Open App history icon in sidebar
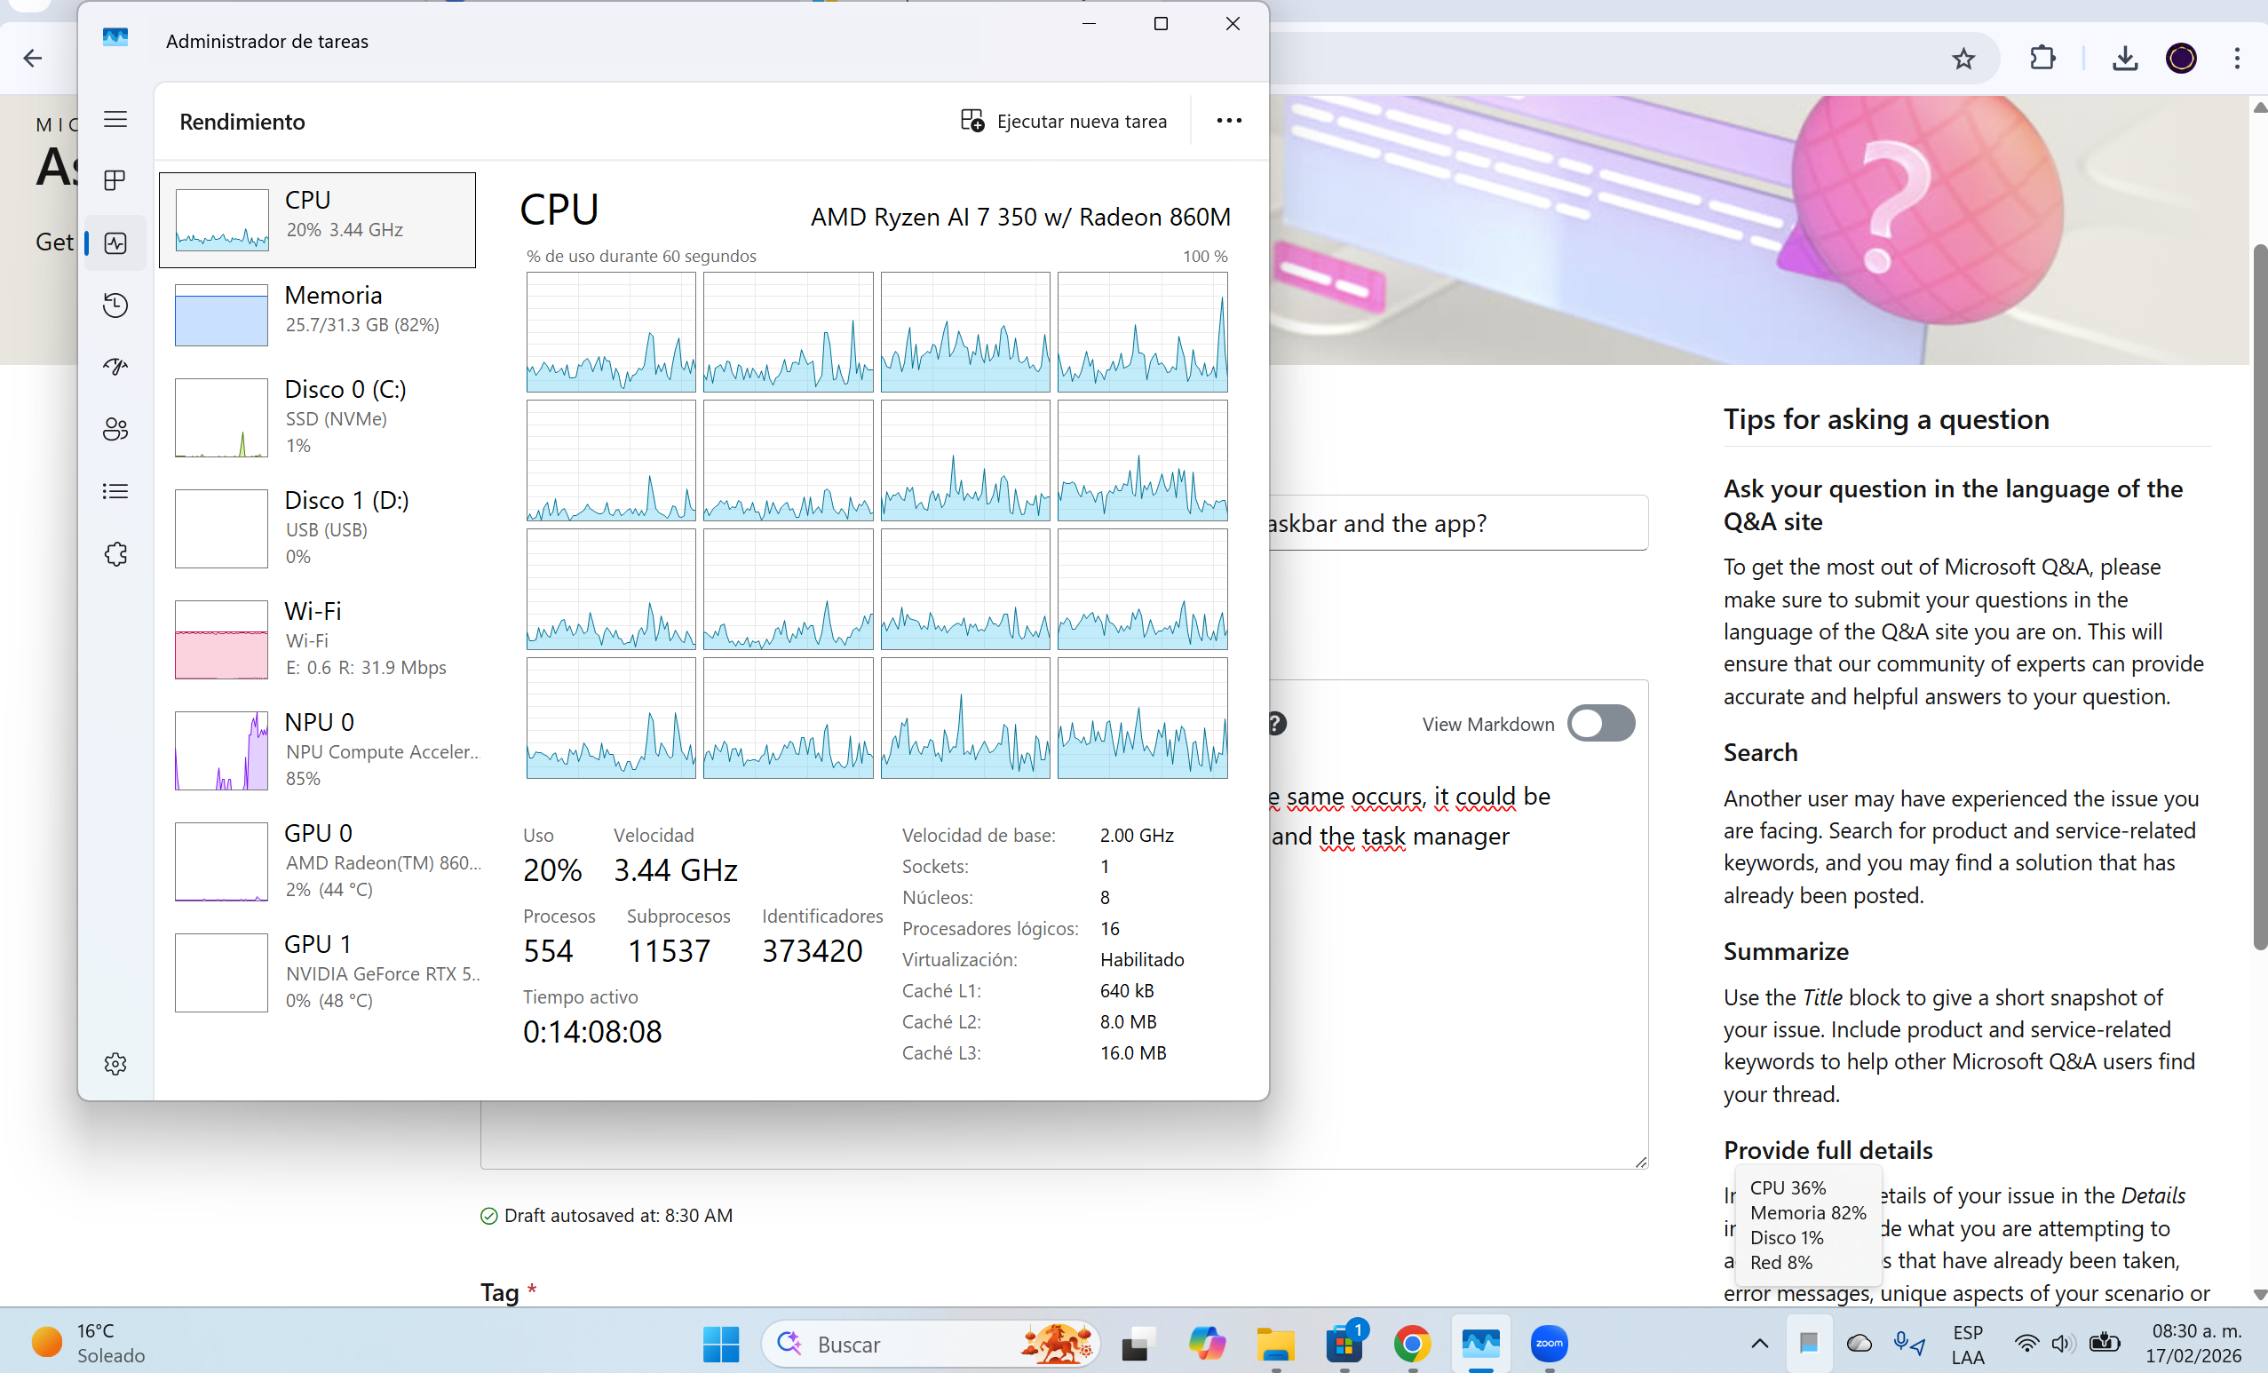 point(115,305)
